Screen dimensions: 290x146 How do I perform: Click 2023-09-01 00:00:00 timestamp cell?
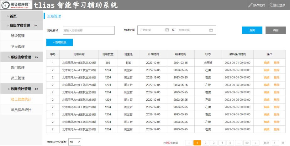(x=237, y=63)
